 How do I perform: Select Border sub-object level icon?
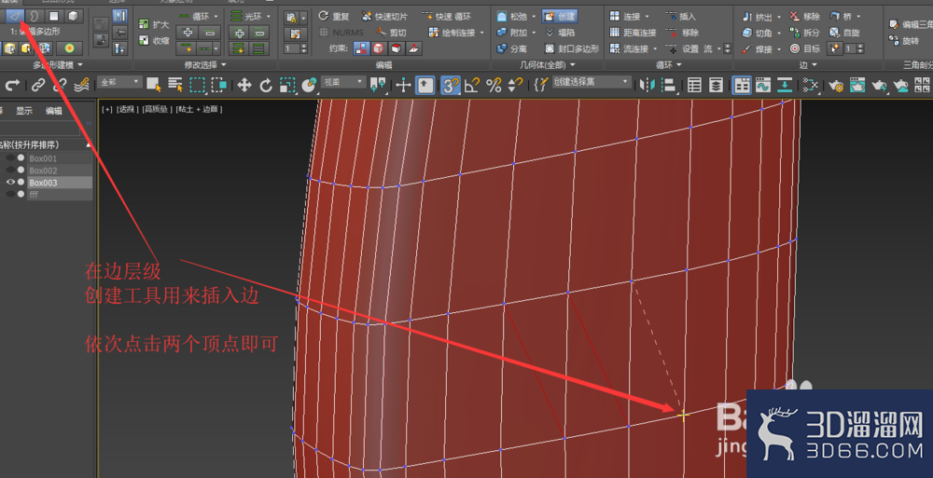pyautogui.click(x=34, y=16)
